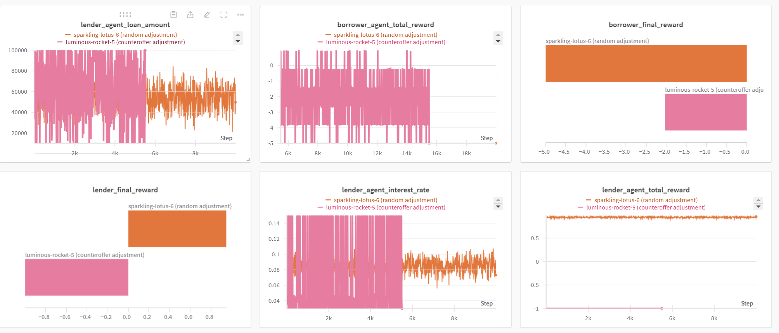Click pink luminous-rocket-5 bar in borrower_final_reward
Screen dimensions: 779x333
[706, 112]
